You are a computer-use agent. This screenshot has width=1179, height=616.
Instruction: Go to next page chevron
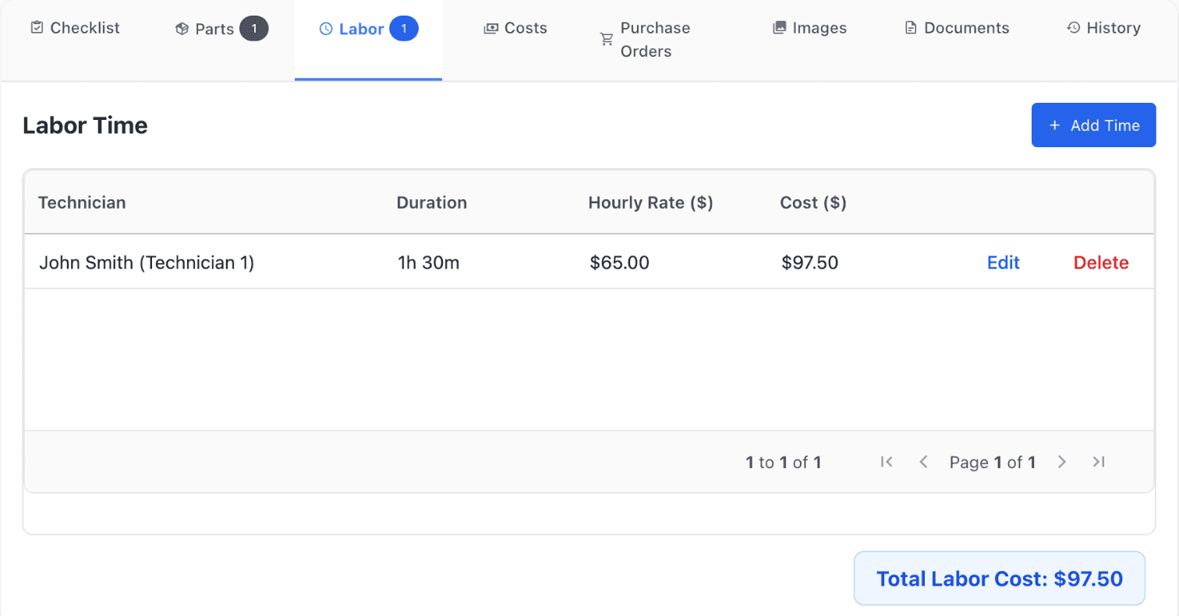(x=1061, y=462)
